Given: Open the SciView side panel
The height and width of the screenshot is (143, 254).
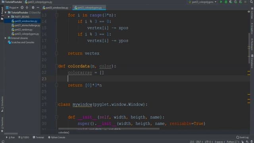Looking at the screenshot, I should (x=252, y=14).
